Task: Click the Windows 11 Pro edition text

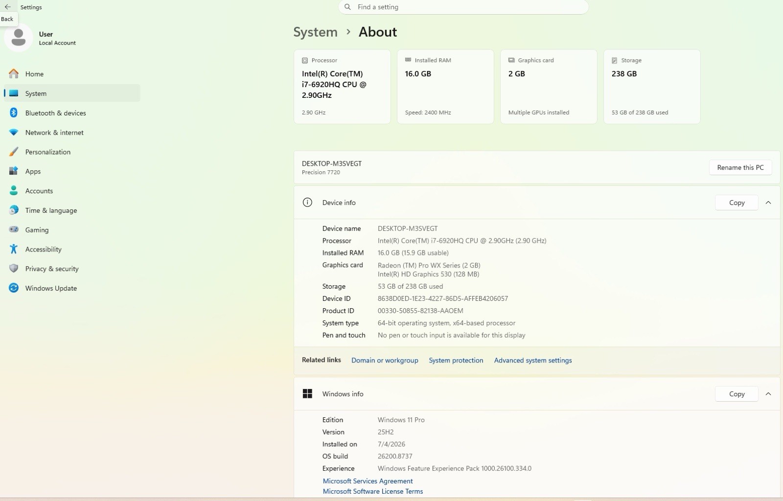Action: pyautogui.click(x=401, y=420)
